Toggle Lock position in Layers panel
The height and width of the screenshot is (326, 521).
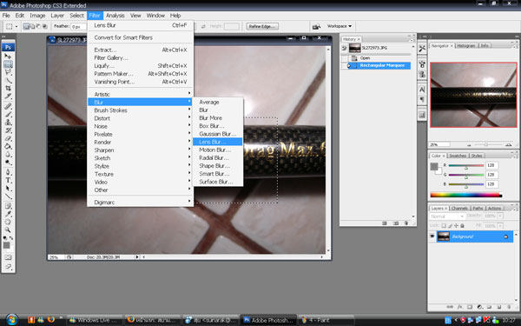pyautogui.click(x=456, y=225)
